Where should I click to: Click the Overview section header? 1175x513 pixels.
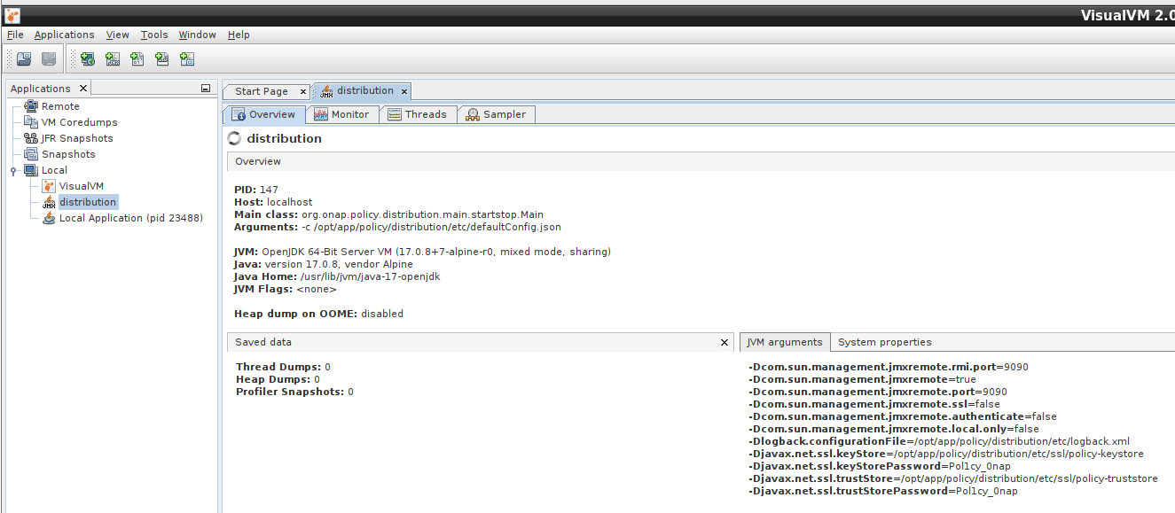(701, 161)
